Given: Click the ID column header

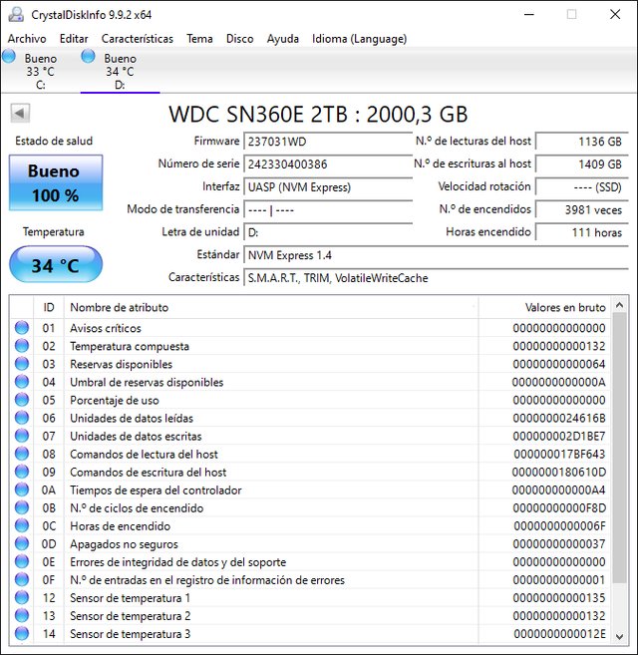Looking at the screenshot, I should 49,307.
